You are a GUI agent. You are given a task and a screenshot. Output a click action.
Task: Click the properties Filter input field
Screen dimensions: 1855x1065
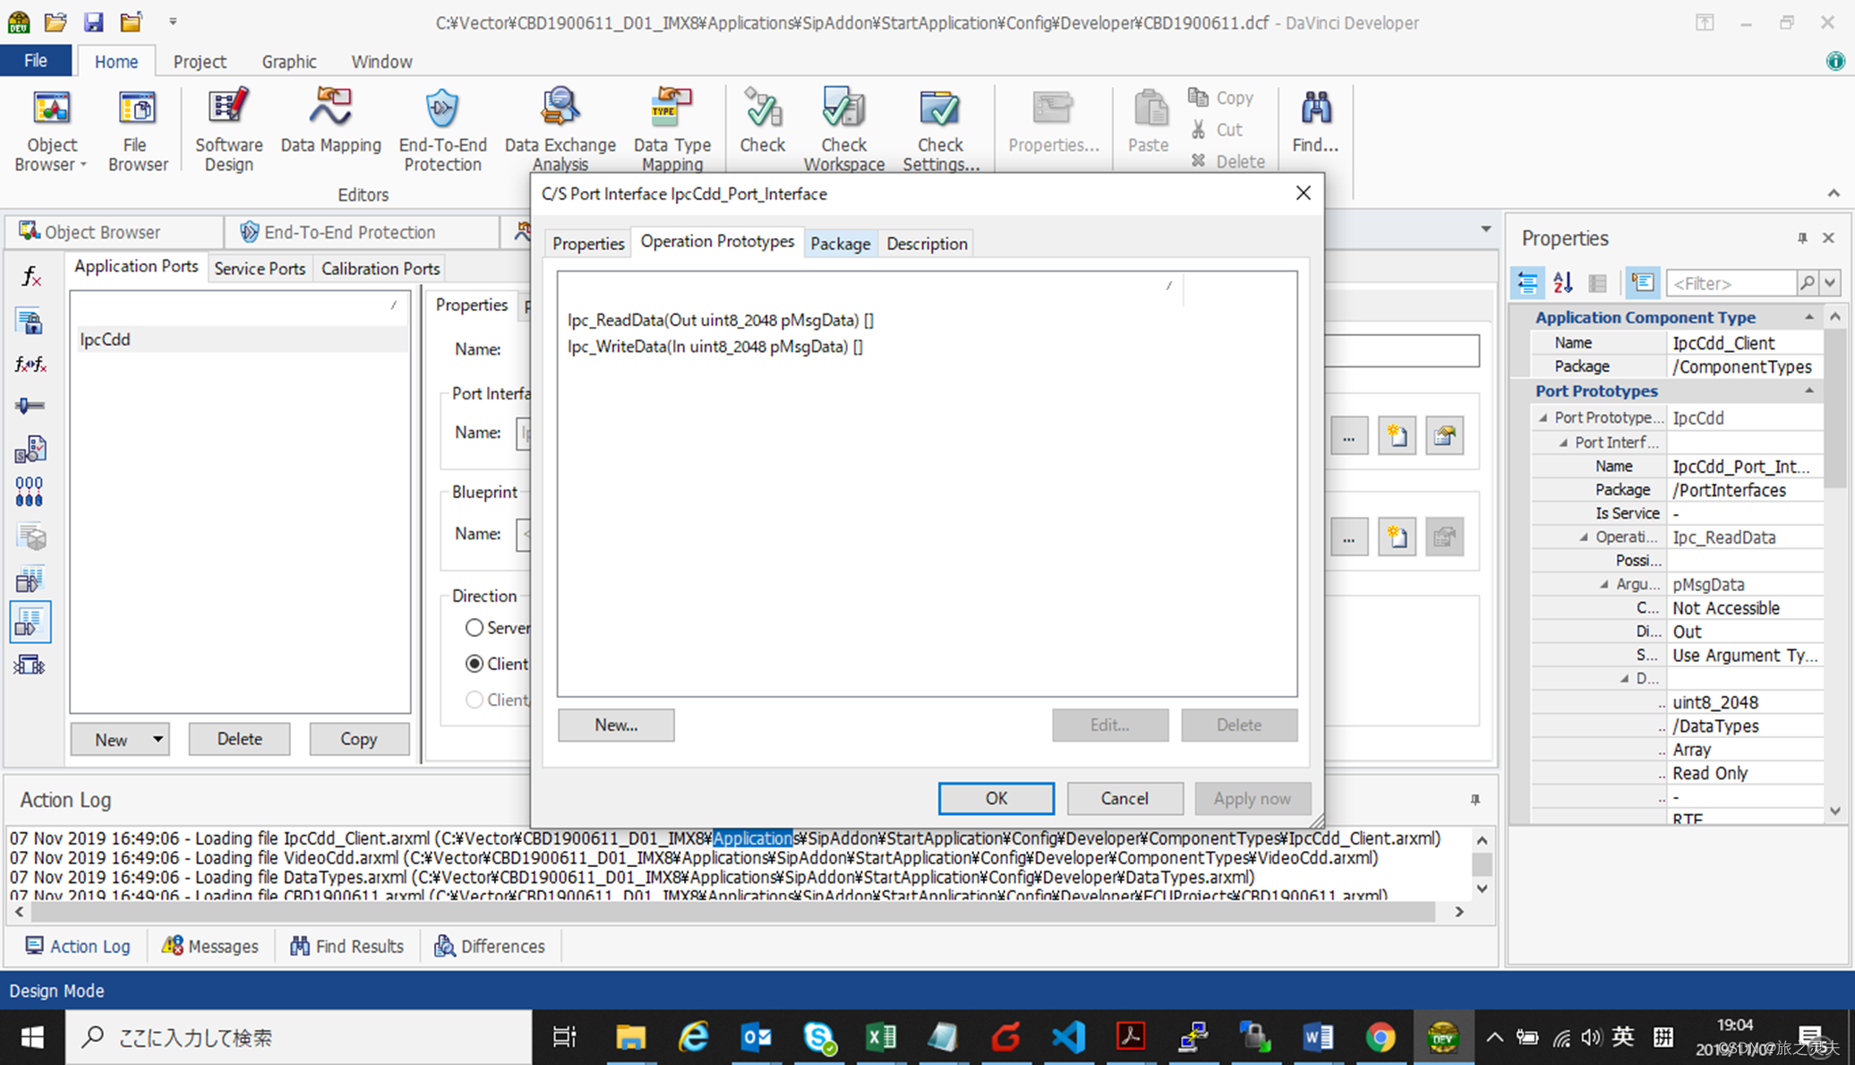1730,283
